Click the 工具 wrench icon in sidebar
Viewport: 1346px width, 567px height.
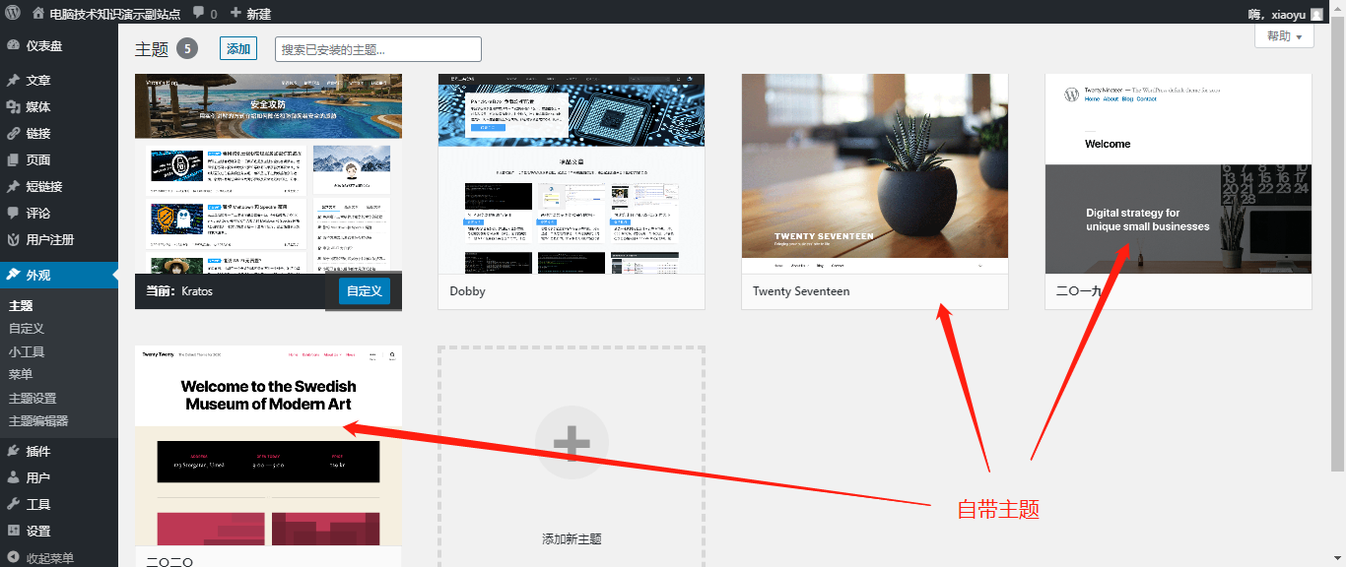[13, 505]
